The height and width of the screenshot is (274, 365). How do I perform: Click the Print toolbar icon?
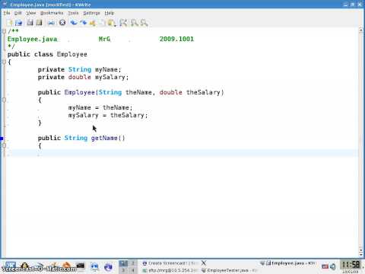click(51, 23)
